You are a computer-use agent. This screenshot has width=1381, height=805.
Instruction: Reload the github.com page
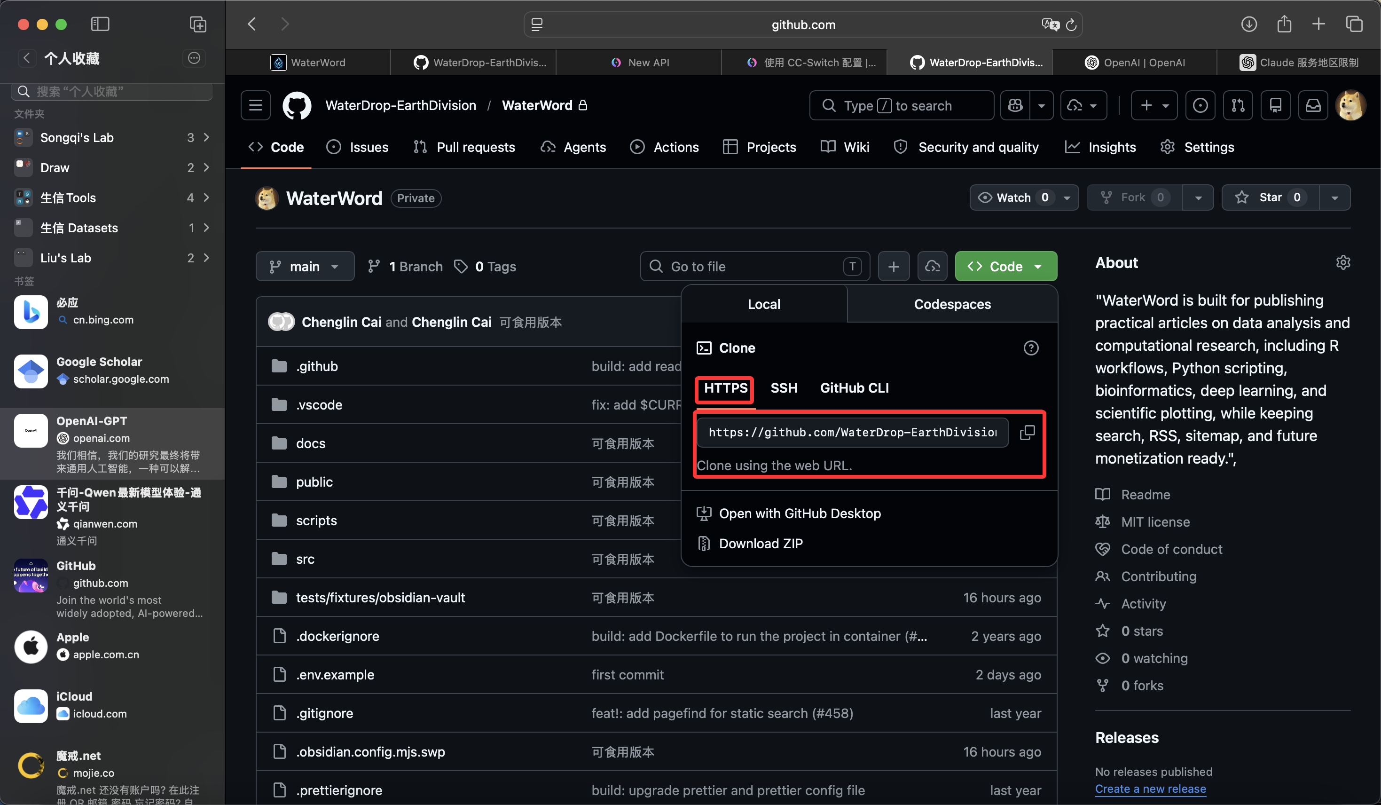[1071, 24]
